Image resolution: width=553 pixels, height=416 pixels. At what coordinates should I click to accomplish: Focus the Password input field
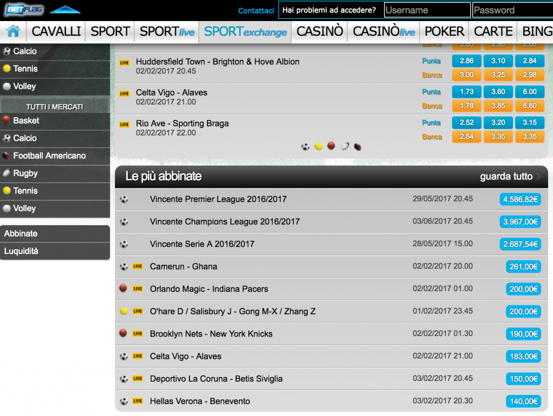click(x=512, y=10)
